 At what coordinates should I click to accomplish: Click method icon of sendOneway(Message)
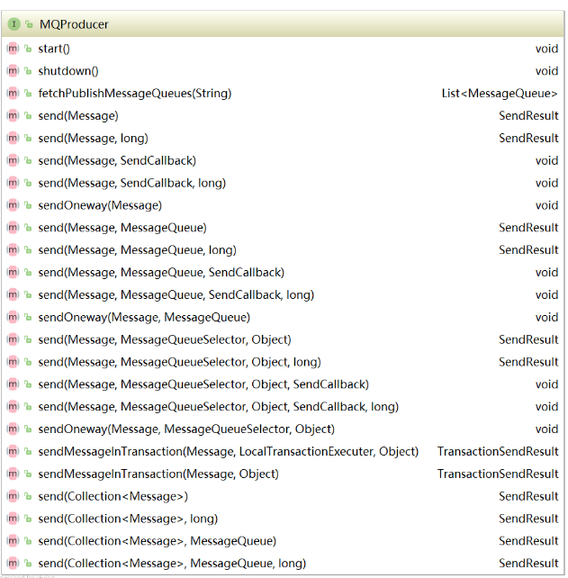(x=13, y=205)
